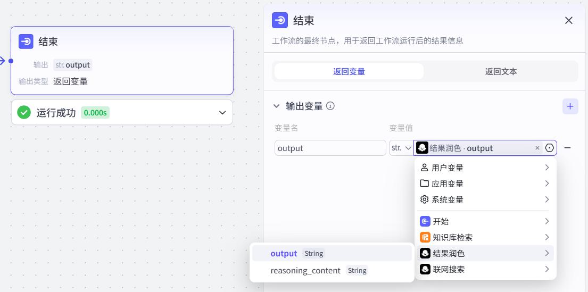
Task: Click the output variable name field
Action: 330,148
